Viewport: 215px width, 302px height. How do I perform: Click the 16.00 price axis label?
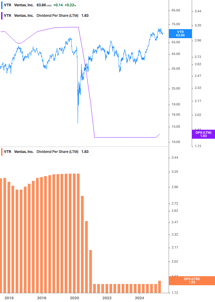click(x=176, y=114)
